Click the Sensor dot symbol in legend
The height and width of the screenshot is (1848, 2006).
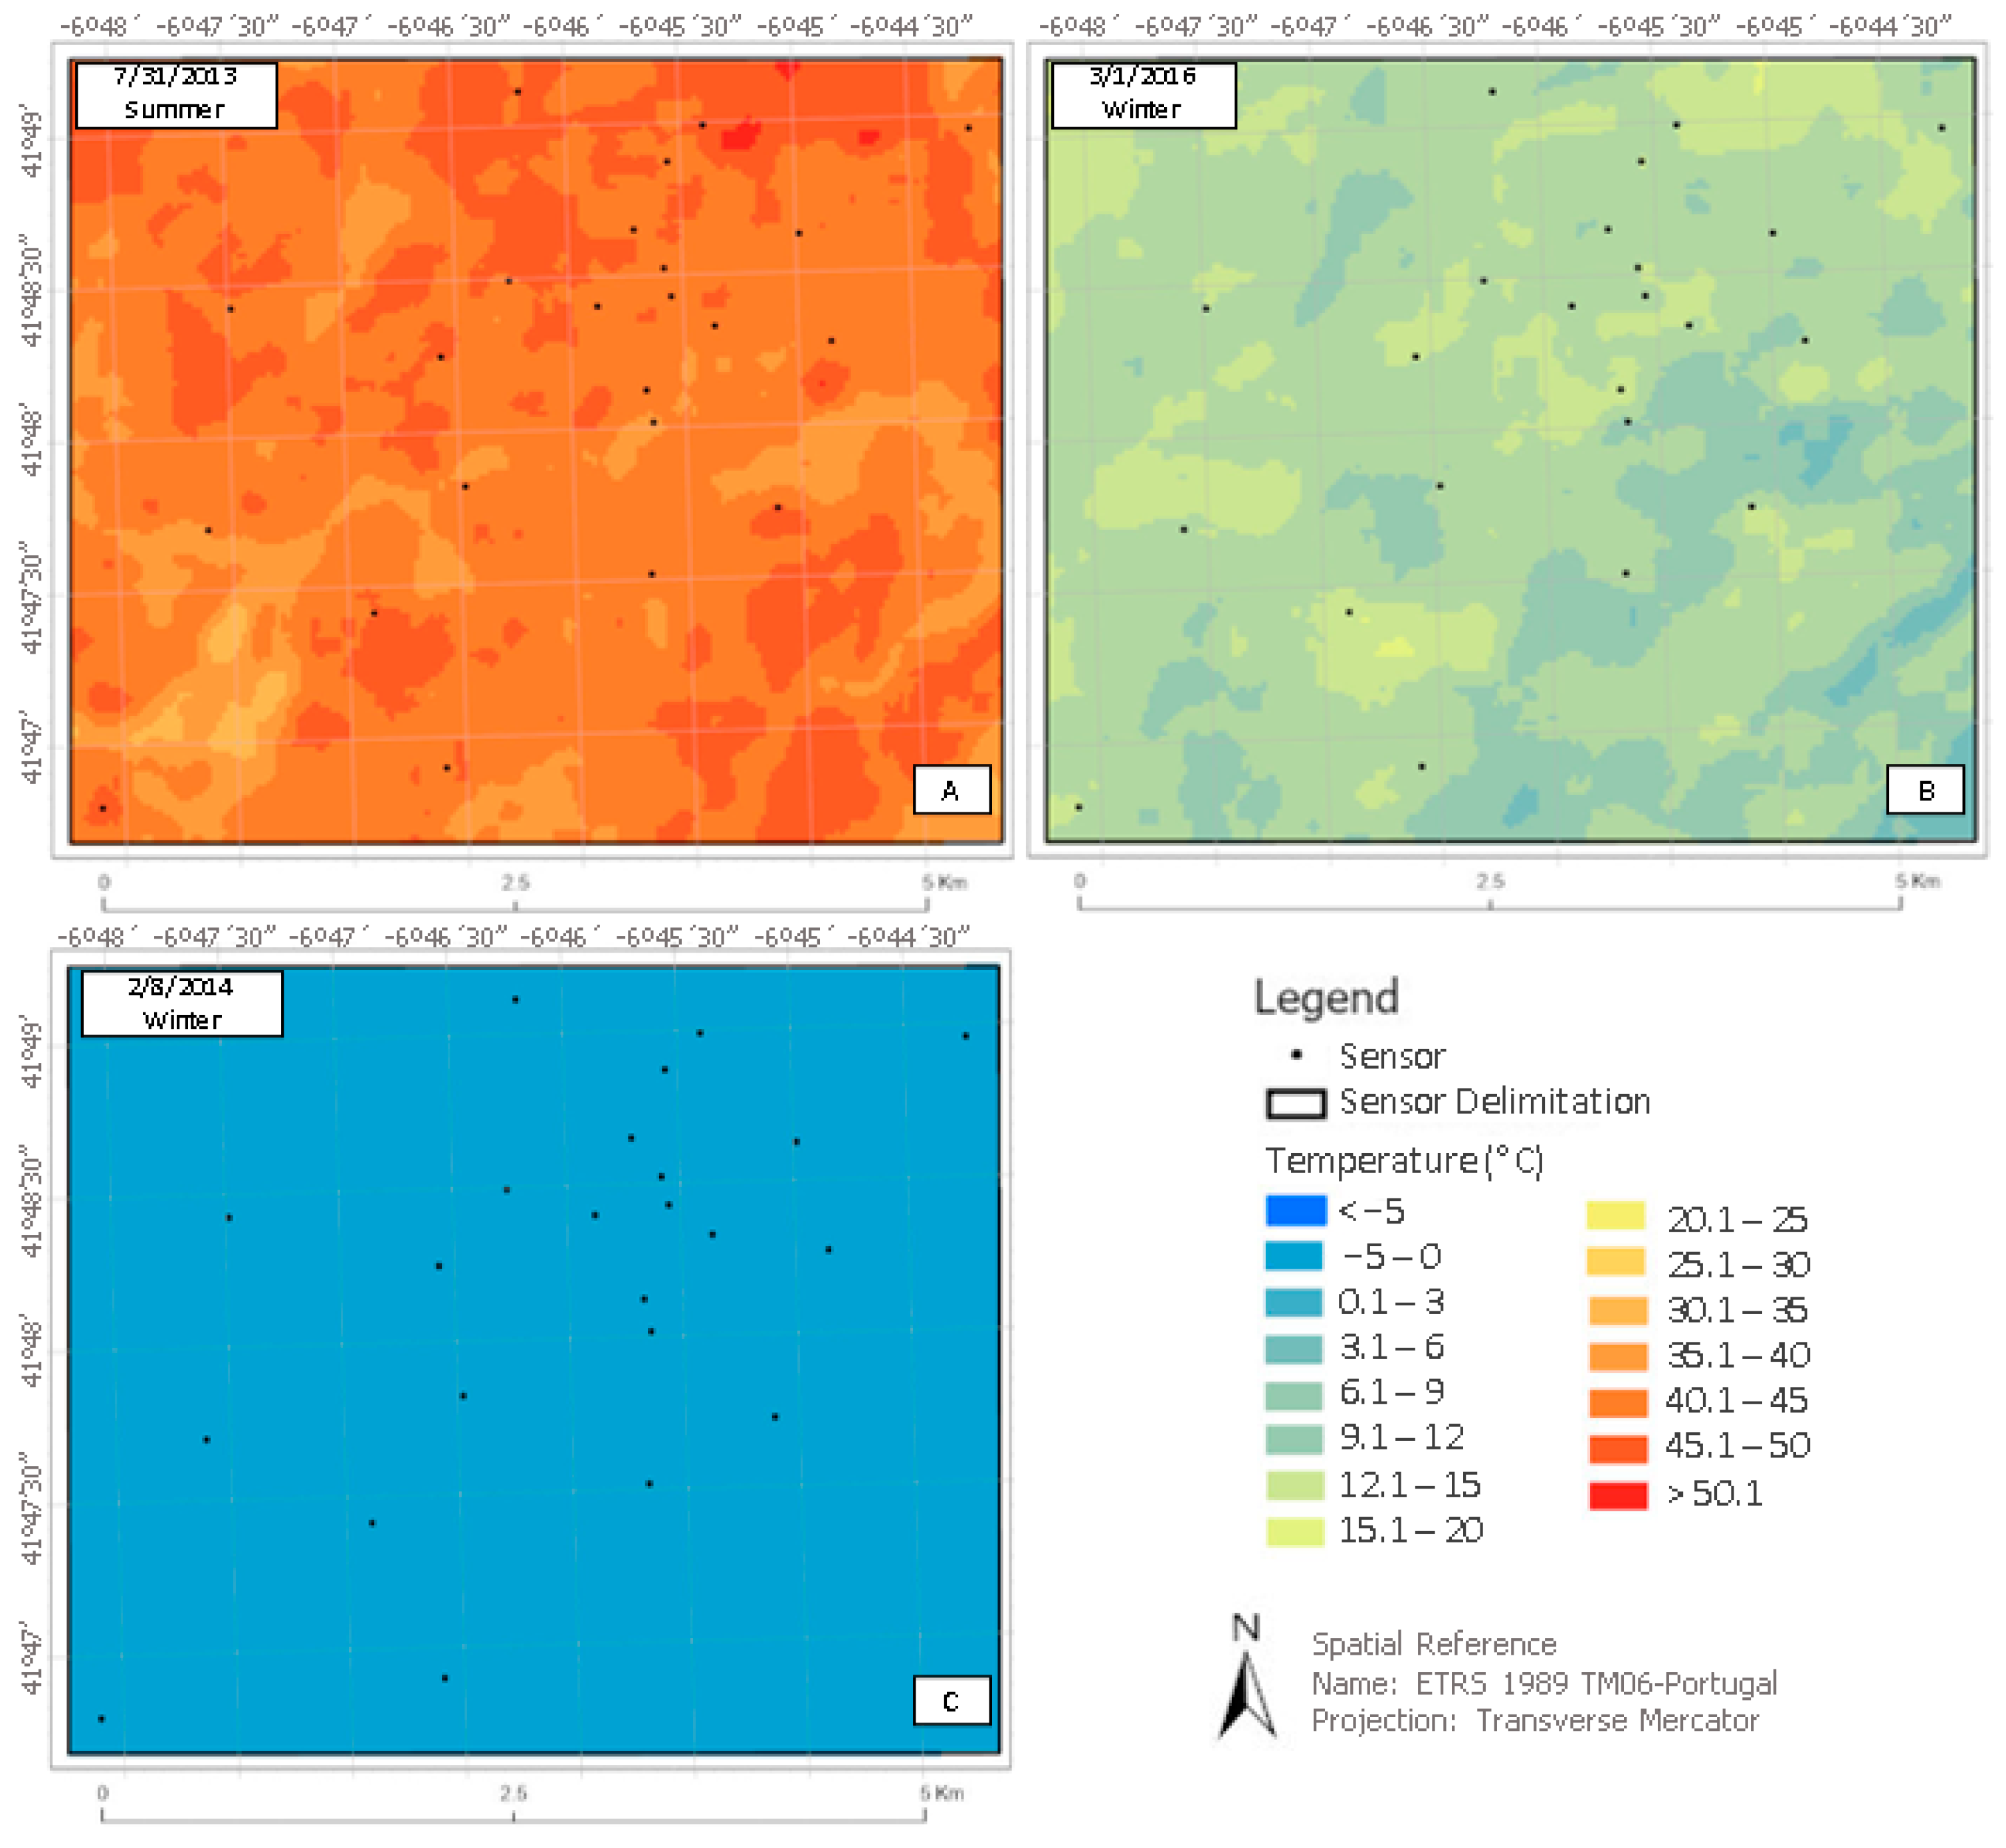[x=1296, y=1055]
